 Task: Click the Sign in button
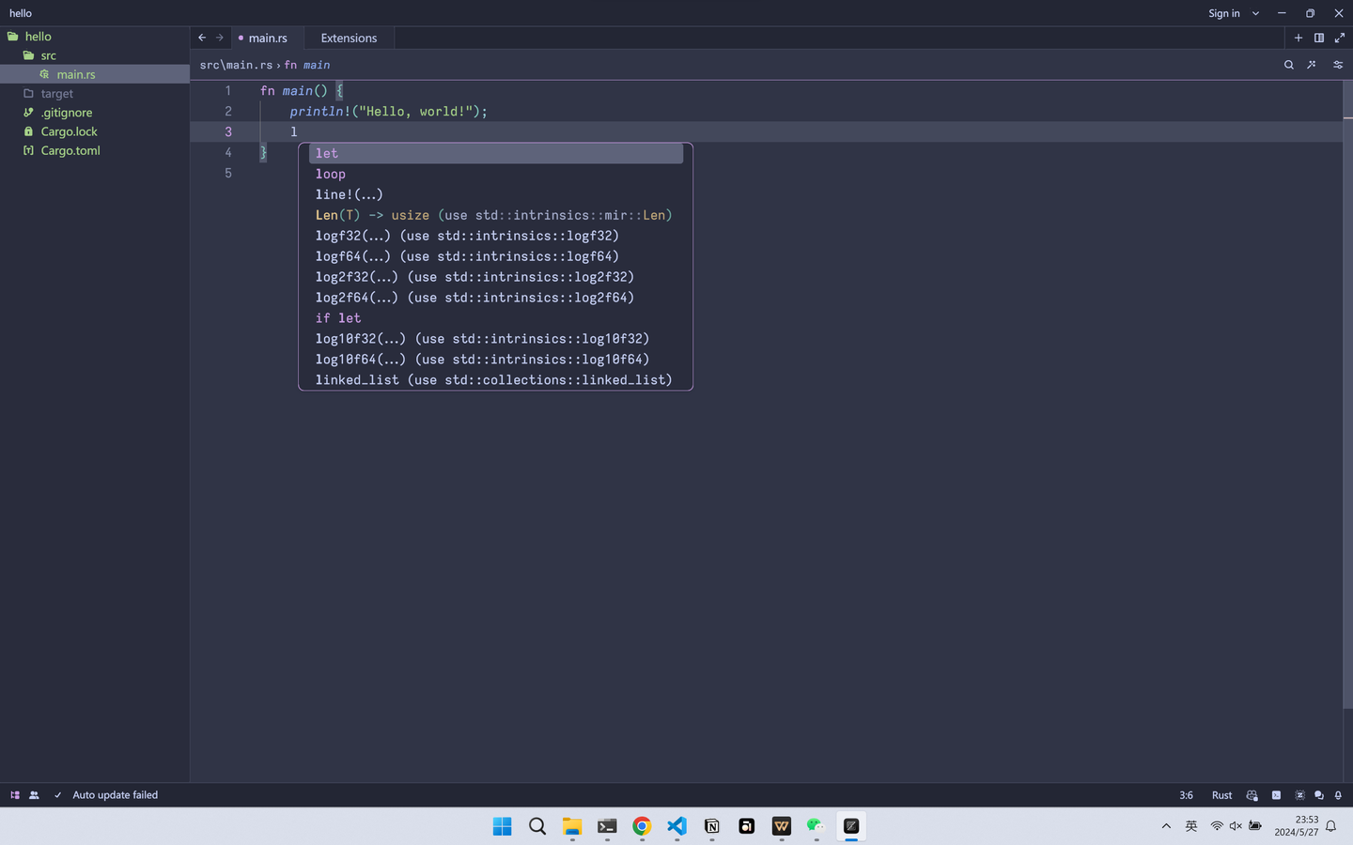(x=1223, y=13)
